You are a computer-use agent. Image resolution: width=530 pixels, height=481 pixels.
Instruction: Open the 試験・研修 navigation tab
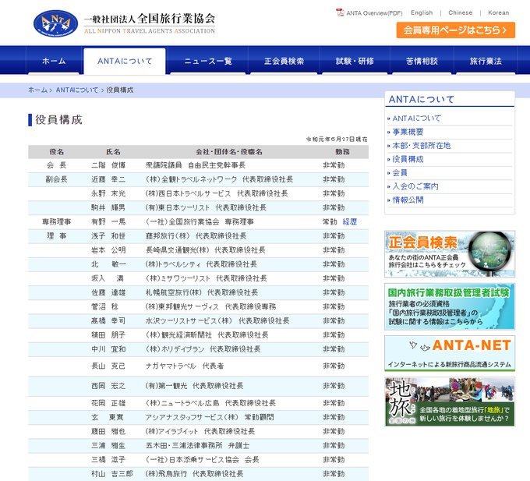(355, 61)
